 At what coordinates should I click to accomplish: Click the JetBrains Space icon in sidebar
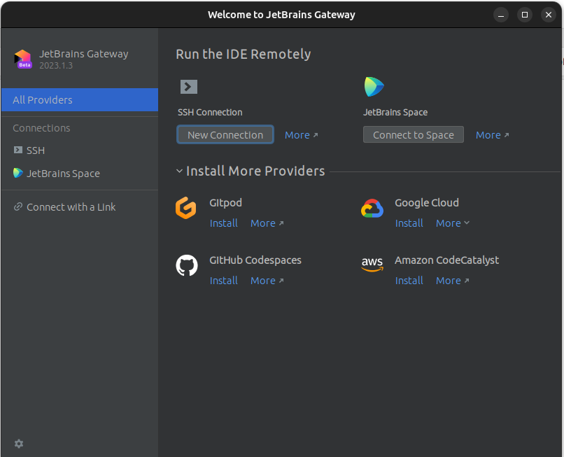[x=18, y=173]
